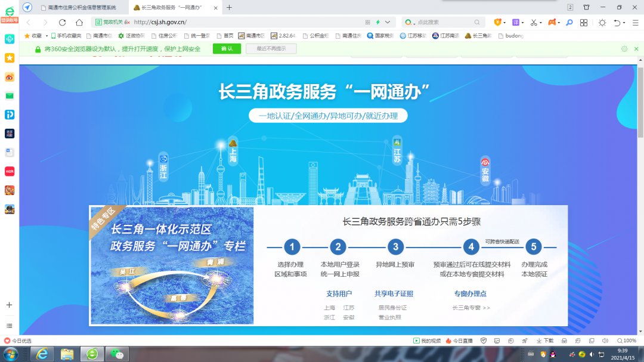
Task: Open the 长三角专窗 >> link
Action: (x=471, y=308)
